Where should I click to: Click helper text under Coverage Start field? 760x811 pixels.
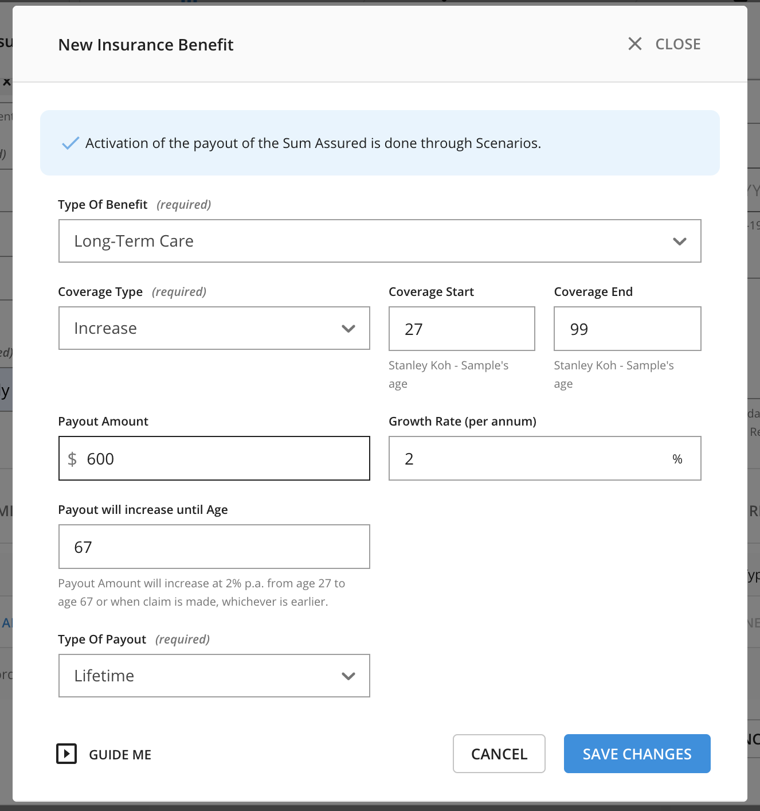(448, 375)
